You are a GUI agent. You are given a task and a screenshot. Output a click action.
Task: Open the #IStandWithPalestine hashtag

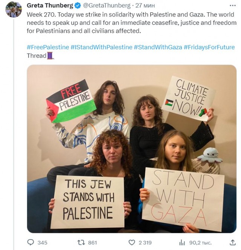tap(101, 47)
